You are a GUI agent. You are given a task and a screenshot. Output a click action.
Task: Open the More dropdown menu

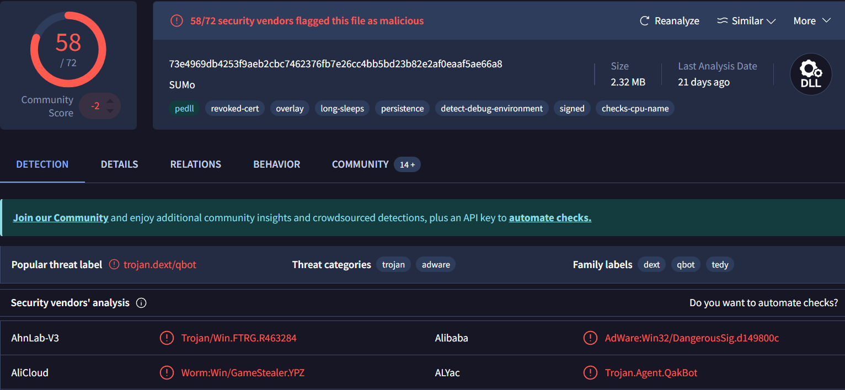[811, 21]
